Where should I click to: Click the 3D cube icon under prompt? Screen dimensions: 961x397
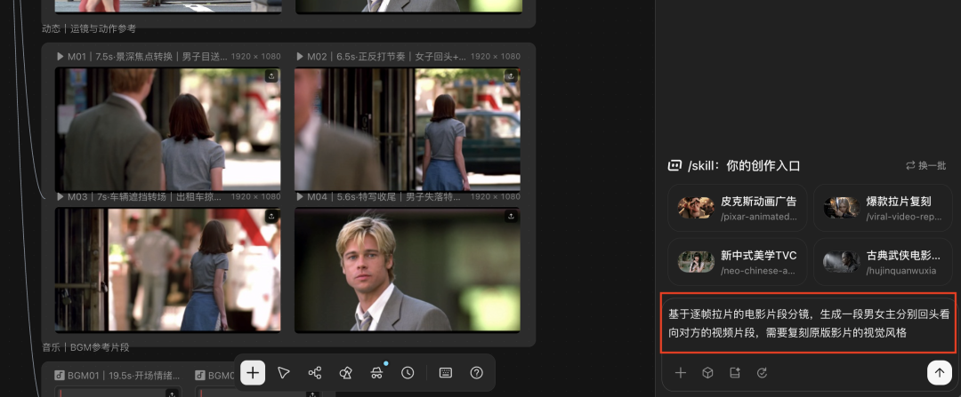click(707, 372)
